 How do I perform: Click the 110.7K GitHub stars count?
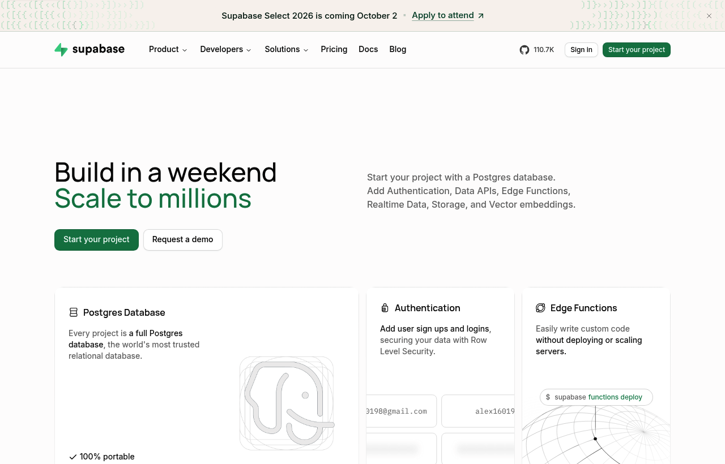tap(544, 50)
